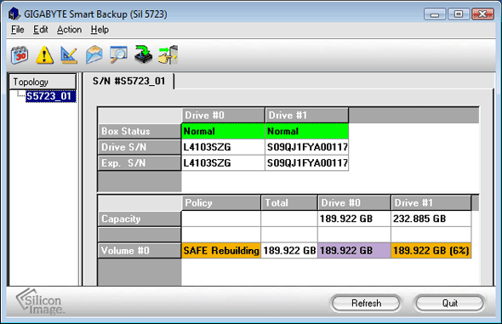Click the Drive #1 header in status table
The height and width of the screenshot is (324, 502).
(x=306, y=115)
